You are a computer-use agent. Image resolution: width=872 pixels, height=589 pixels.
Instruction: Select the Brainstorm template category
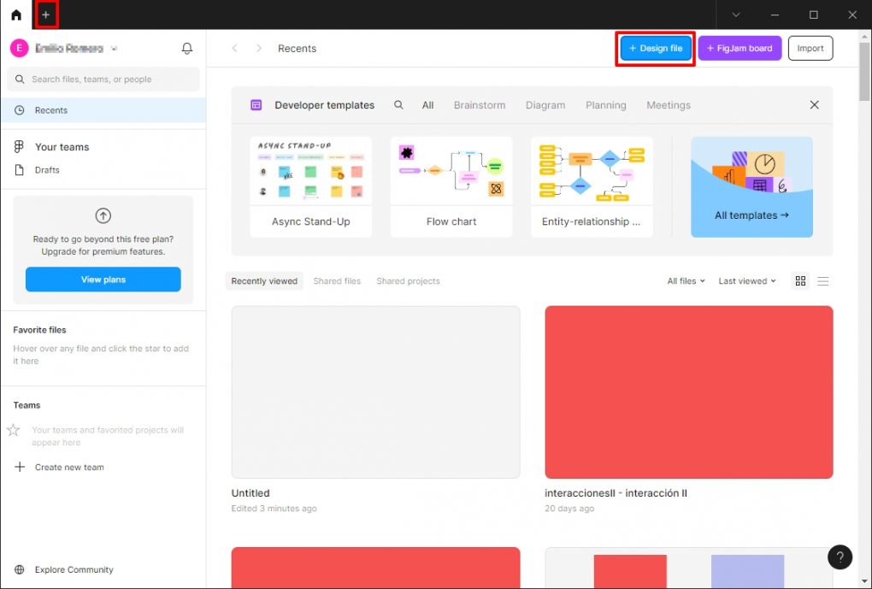(479, 105)
